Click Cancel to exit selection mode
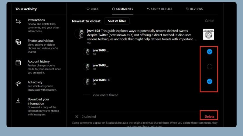Screen dimensions: 243x136 (x=209, y=21)
